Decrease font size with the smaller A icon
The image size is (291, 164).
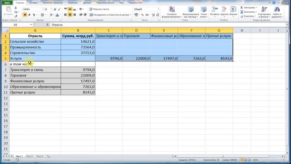point(59,9)
